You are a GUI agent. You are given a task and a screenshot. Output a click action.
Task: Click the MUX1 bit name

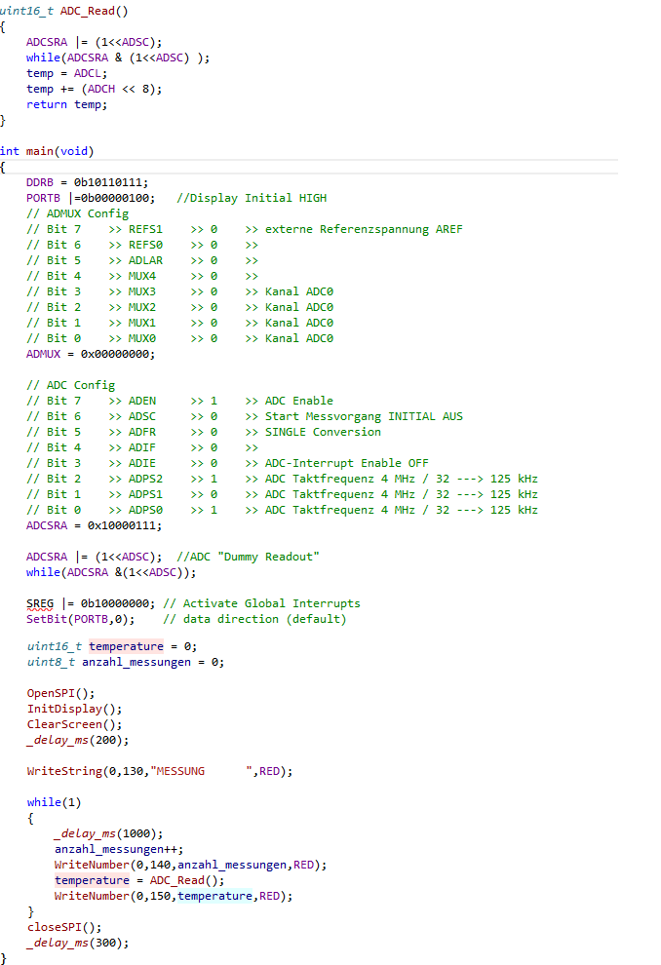coord(142,323)
